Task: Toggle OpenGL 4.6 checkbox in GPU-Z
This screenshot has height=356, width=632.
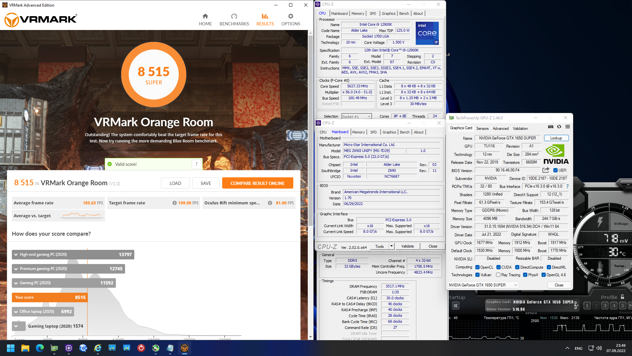Action: click(543, 275)
